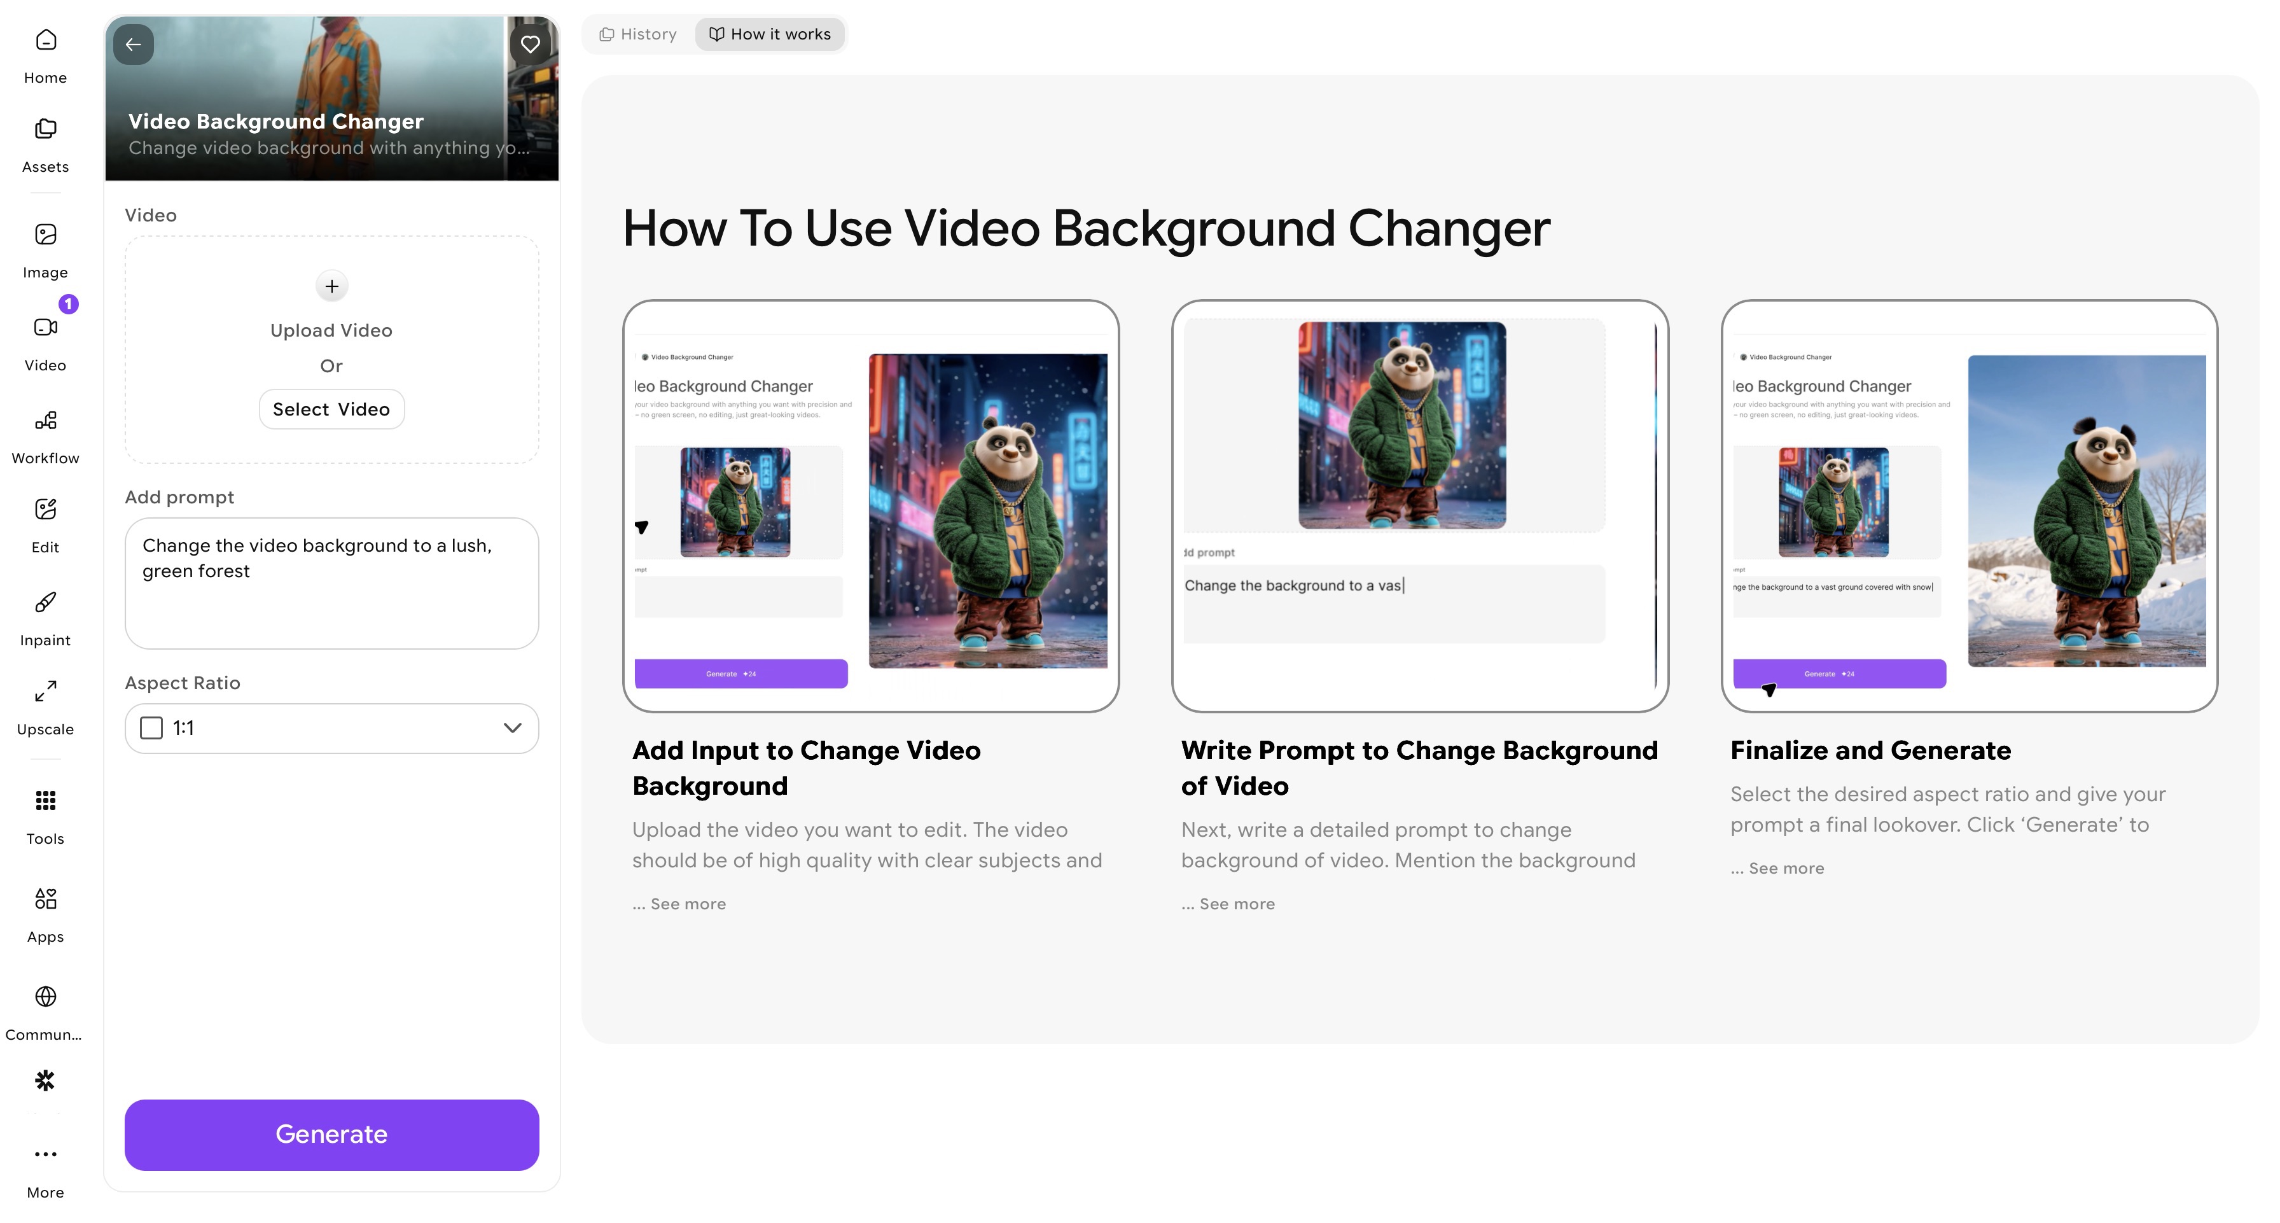
Task: Favorite the tool with heart icon
Action: (x=530, y=45)
